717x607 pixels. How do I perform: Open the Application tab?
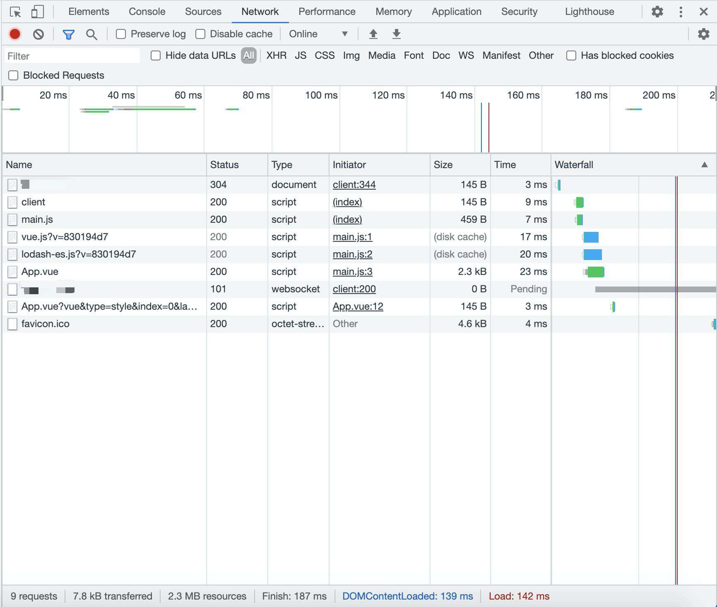point(457,12)
